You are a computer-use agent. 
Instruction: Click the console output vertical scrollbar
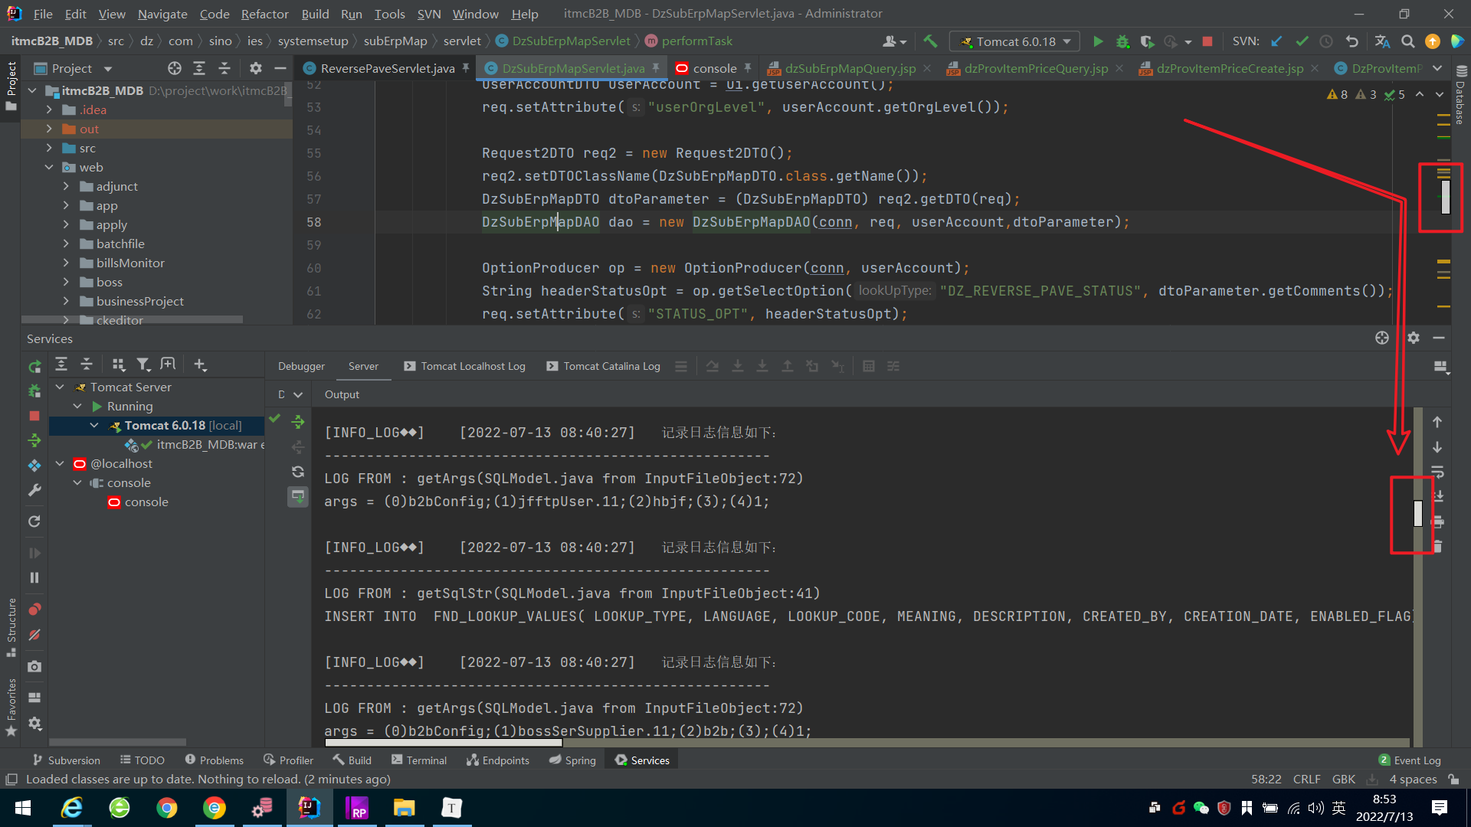[x=1418, y=513]
